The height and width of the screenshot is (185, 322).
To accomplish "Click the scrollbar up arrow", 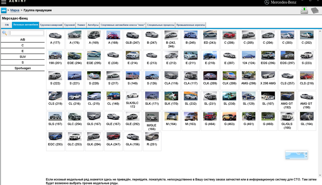I will 320,31.
